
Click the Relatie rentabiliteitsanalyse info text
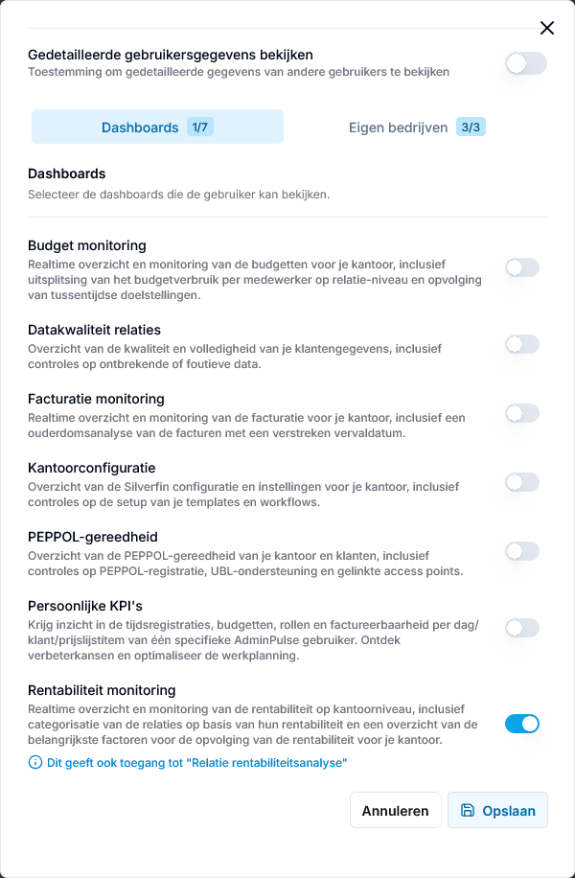pos(197,762)
